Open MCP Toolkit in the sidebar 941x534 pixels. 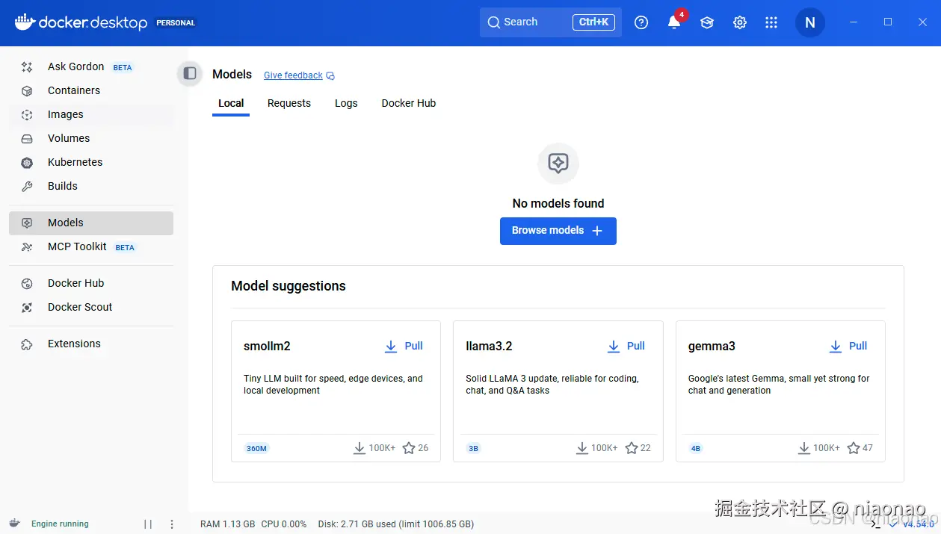91,246
